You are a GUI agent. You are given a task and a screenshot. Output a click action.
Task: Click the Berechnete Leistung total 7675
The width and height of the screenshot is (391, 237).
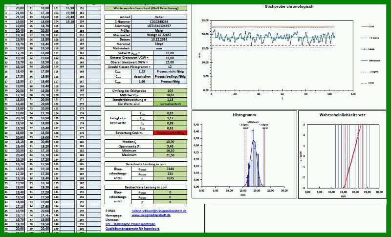tap(170, 178)
